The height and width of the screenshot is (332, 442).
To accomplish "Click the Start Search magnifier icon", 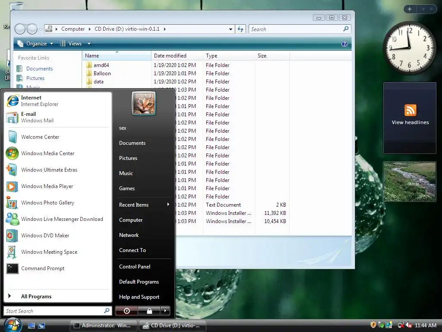I will [x=107, y=311].
